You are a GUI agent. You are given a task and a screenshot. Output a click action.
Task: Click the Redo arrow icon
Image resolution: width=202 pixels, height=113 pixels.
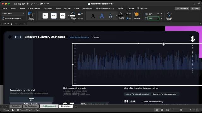pyautogui.click(x=38, y=4)
